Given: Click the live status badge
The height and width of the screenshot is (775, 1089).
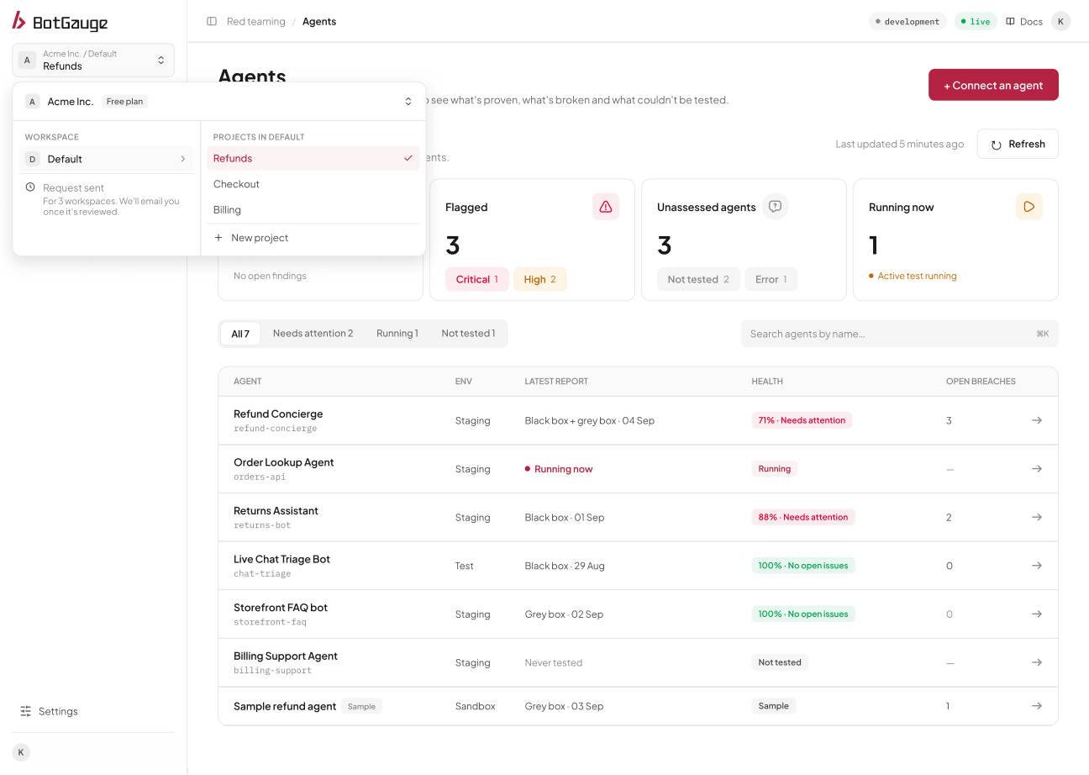Looking at the screenshot, I should [x=976, y=21].
